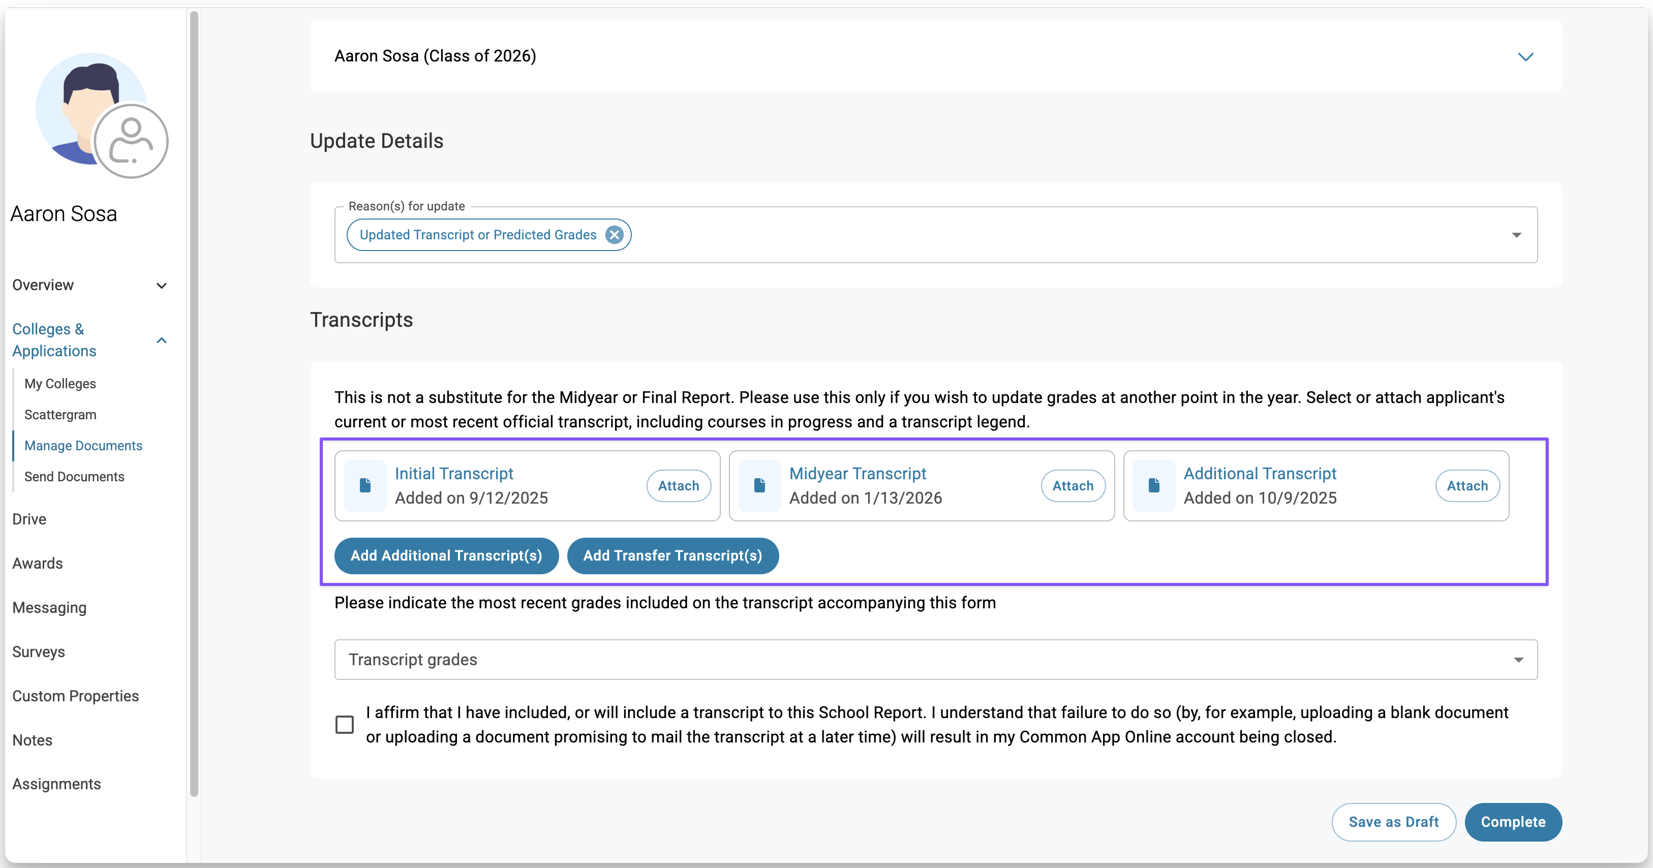
Task: Click the Additional Transcript document icon
Action: [1153, 486]
